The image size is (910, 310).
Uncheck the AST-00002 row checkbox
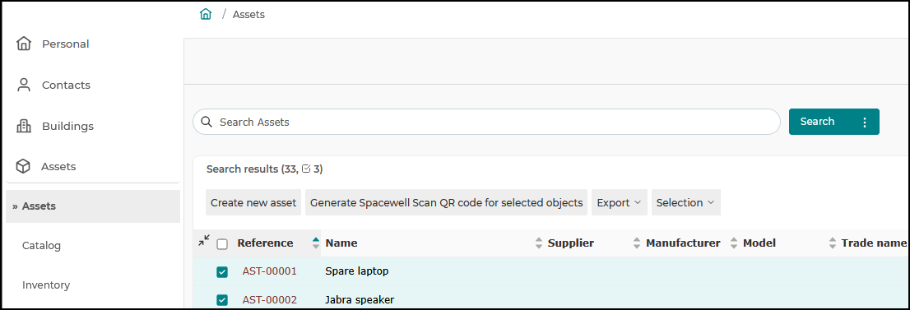tap(222, 299)
